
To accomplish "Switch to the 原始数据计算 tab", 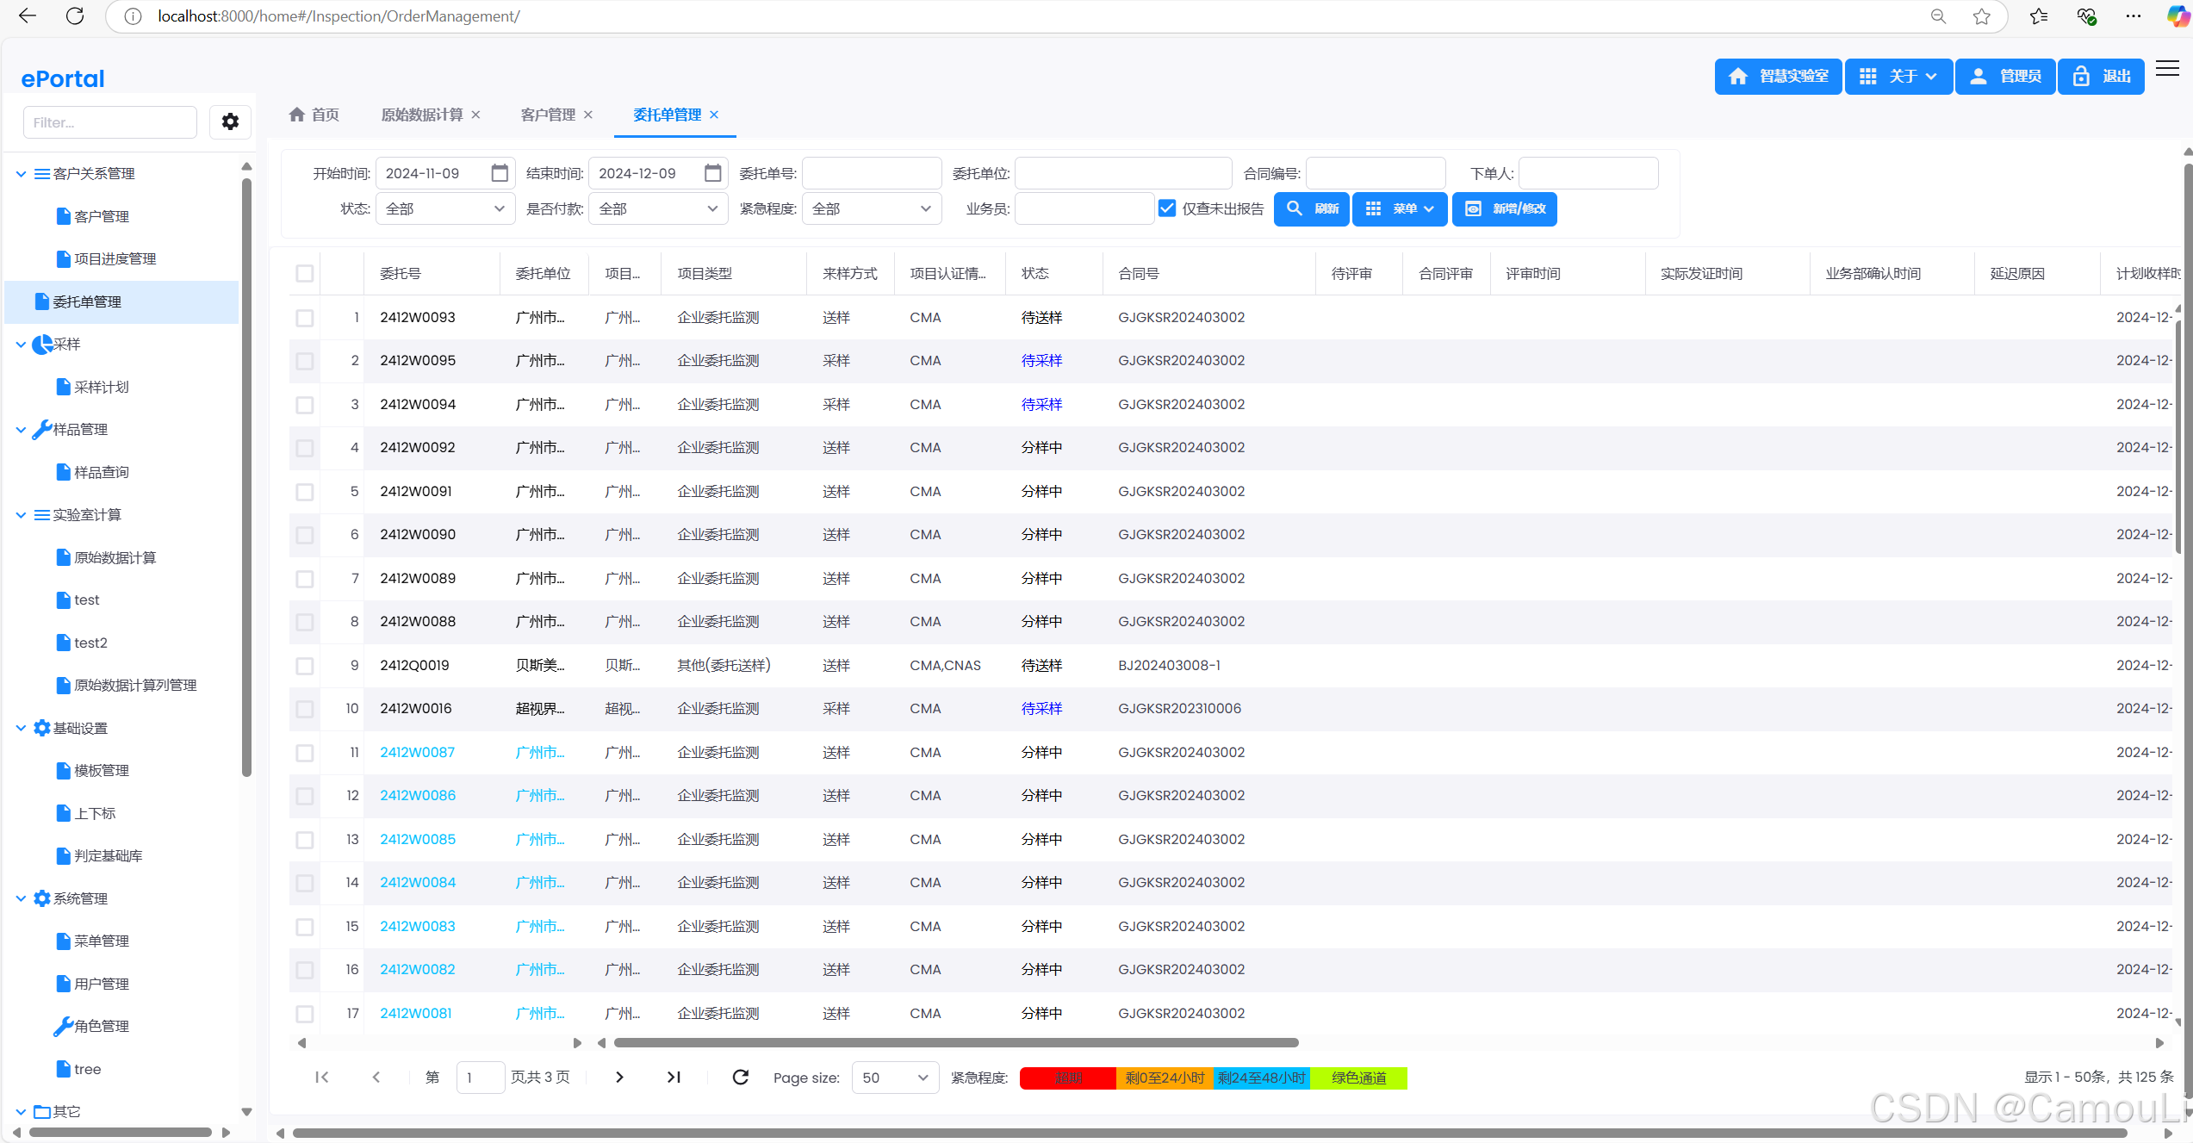I will [x=421, y=115].
